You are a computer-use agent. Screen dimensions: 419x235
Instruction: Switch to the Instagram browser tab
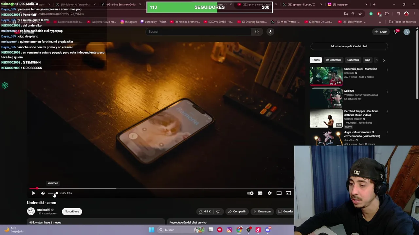[x=347, y=5]
